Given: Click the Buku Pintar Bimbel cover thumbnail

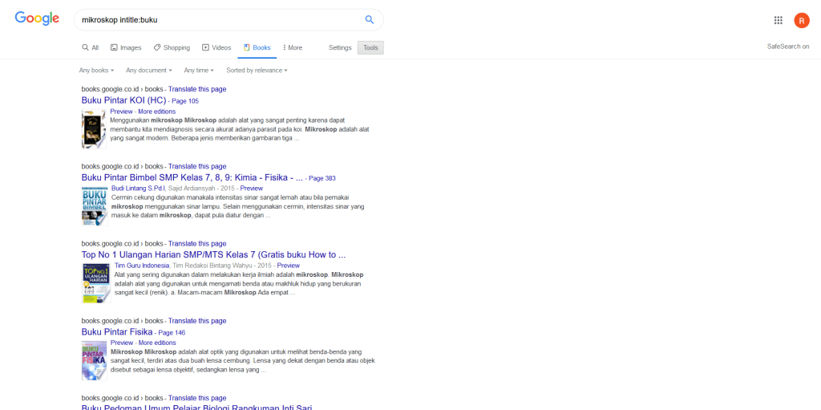Looking at the screenshot, I should [94, 205].
